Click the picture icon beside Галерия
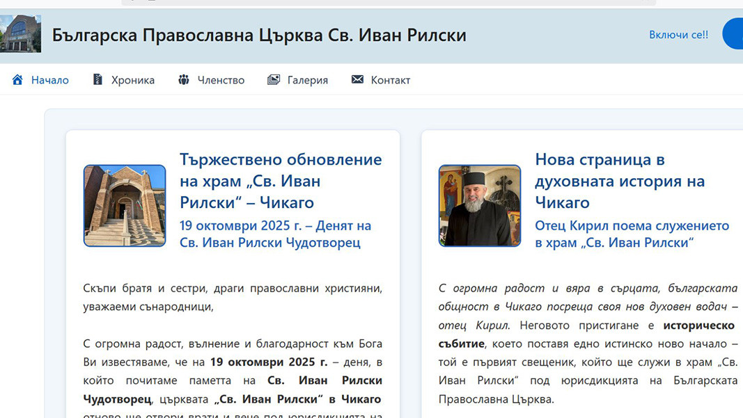 tap(274, 80)
